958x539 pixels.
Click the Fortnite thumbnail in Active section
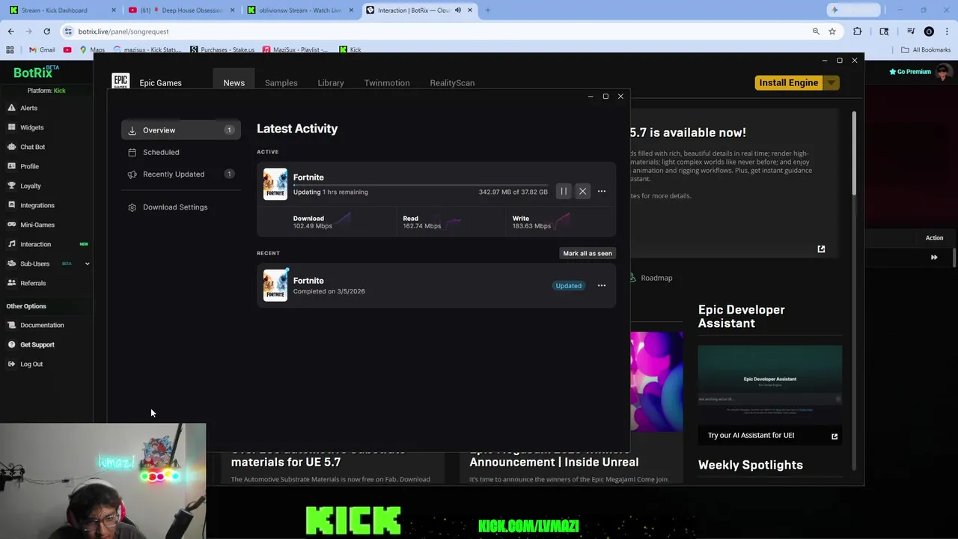(x=275, y=184)
